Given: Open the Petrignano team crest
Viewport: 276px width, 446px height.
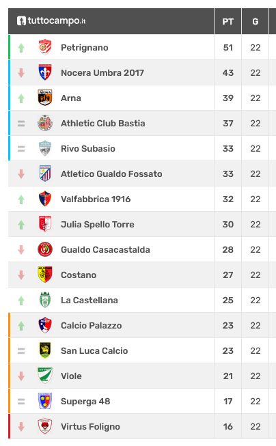Looking at the screenshot, I should pyautogui.click(x=45, y=47).
